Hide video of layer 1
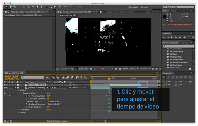The height and width of the screenshot is (126, 198). point(5,85)
